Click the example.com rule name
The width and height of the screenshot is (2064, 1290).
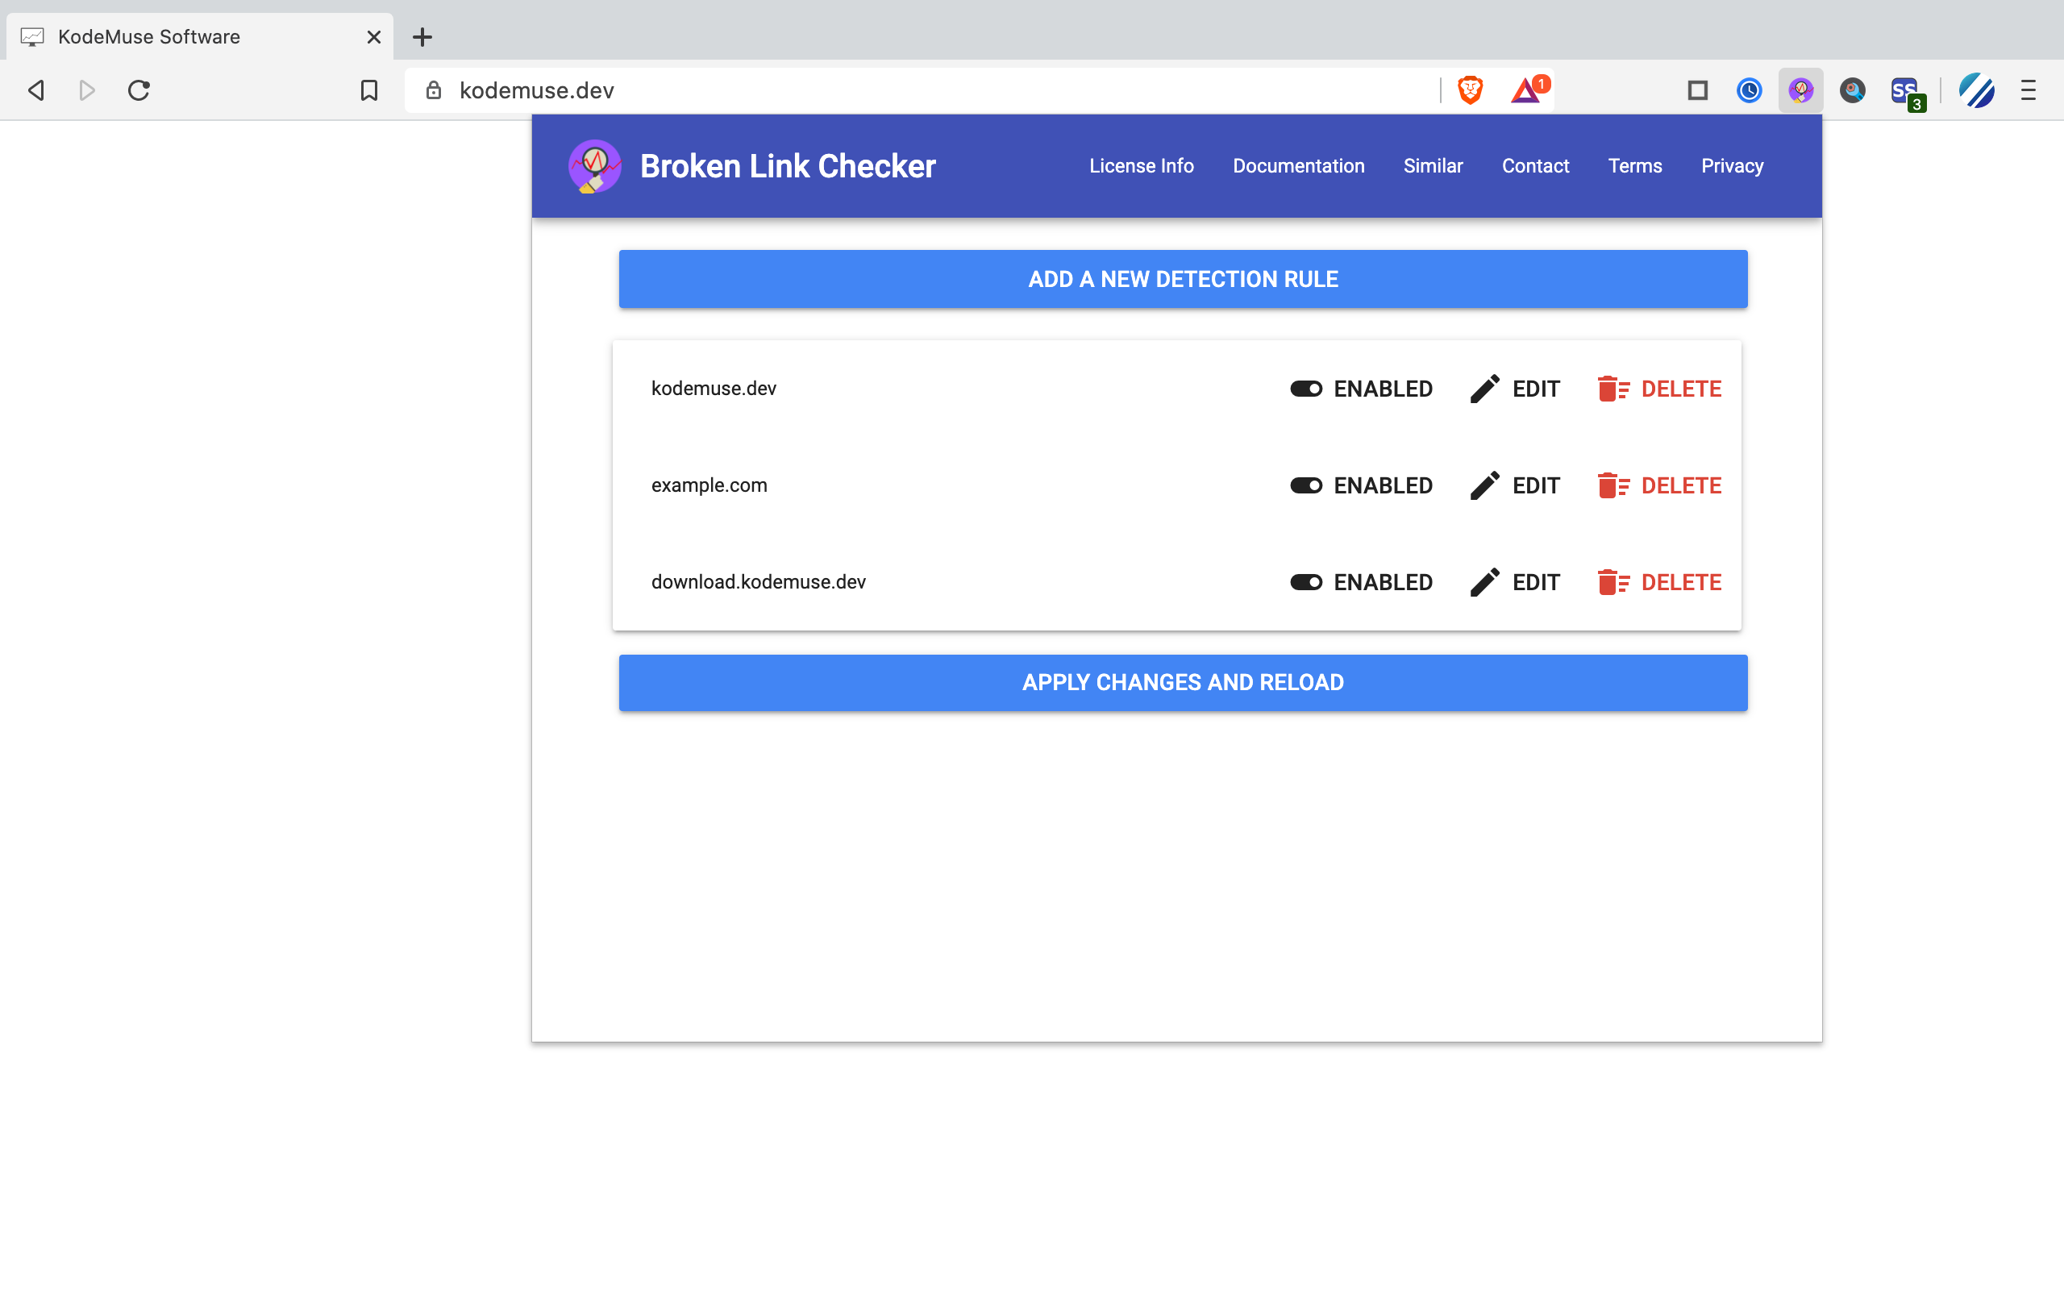[709, 485]
